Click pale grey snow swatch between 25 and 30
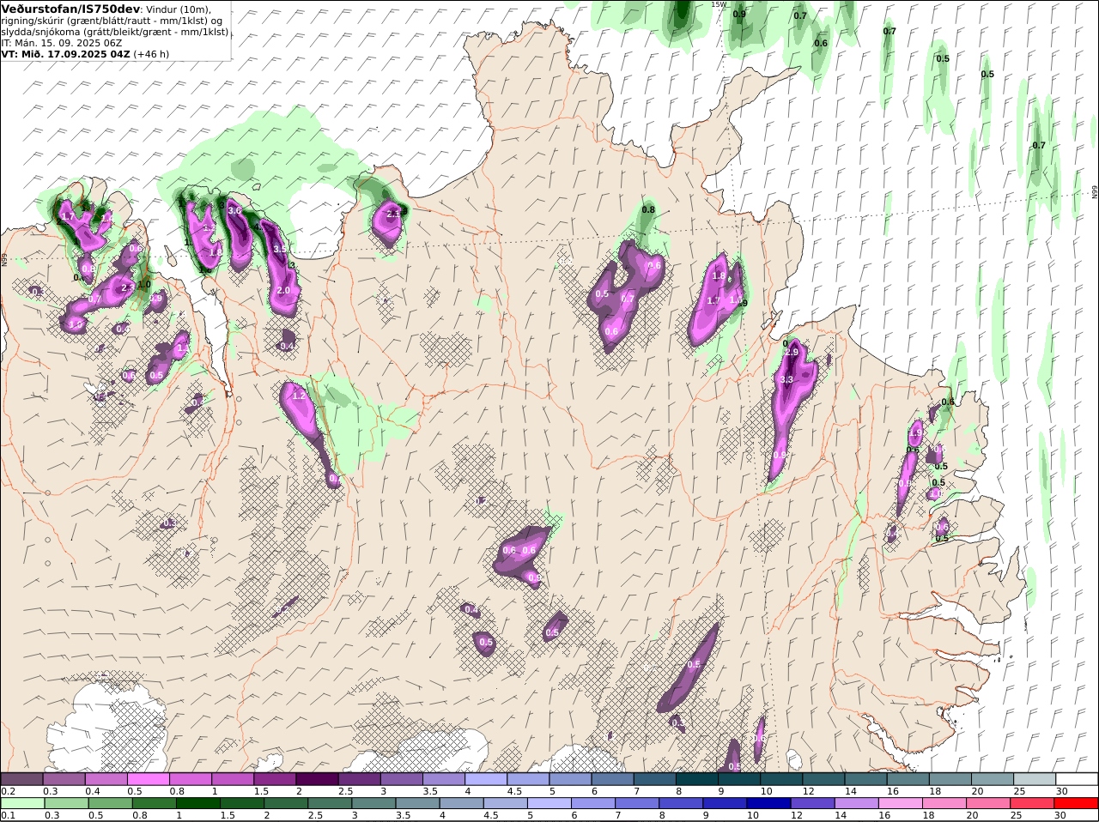 tap(1035, 779)
